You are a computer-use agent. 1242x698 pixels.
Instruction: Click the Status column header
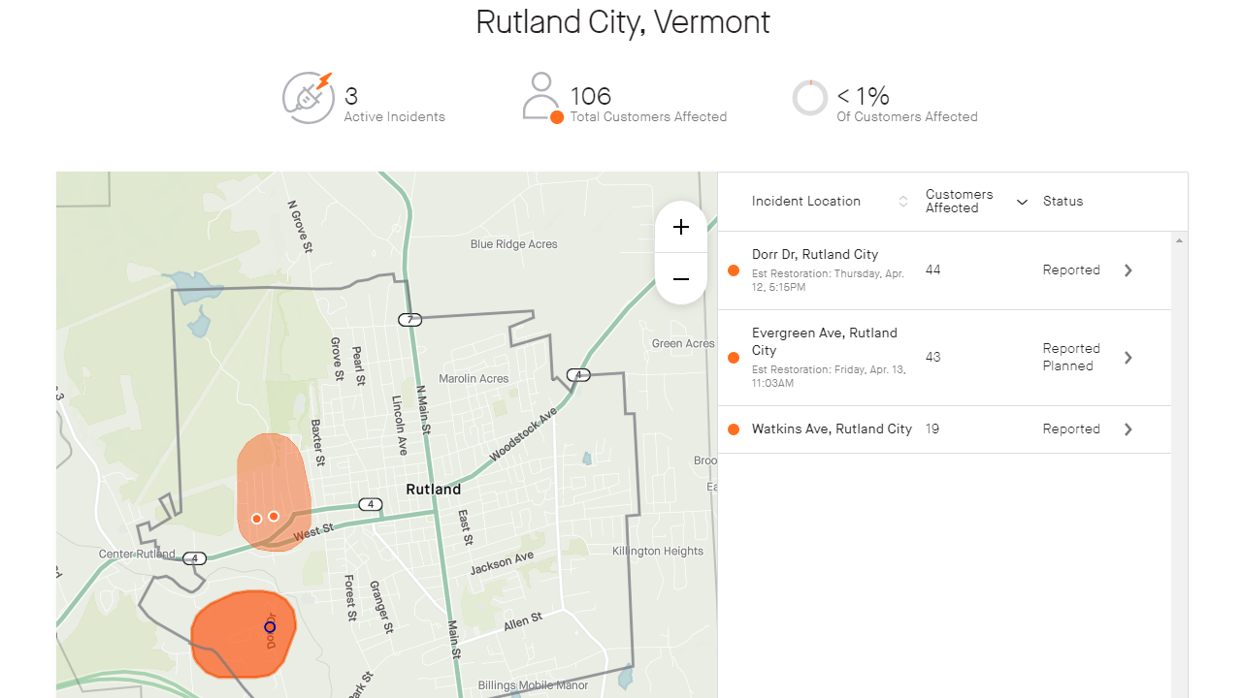[x=1062, y=202]
